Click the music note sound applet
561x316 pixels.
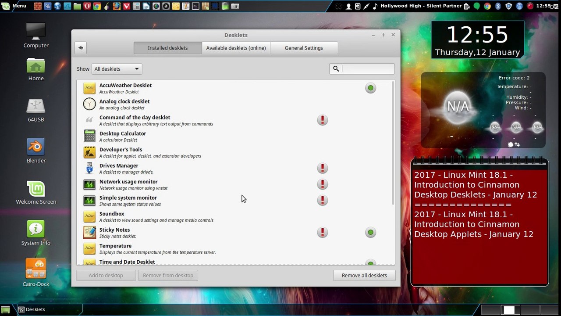[375, 6]
